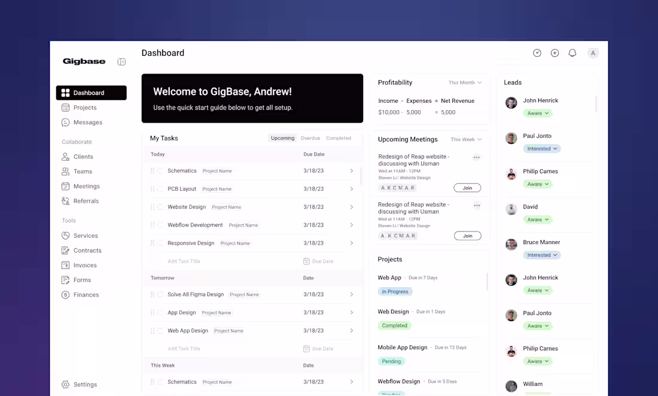Click the plus icon in the top bar

pos(555,53)
